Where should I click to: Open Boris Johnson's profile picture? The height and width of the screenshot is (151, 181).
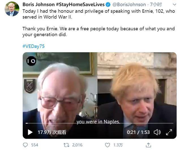(x=12, y=9)
